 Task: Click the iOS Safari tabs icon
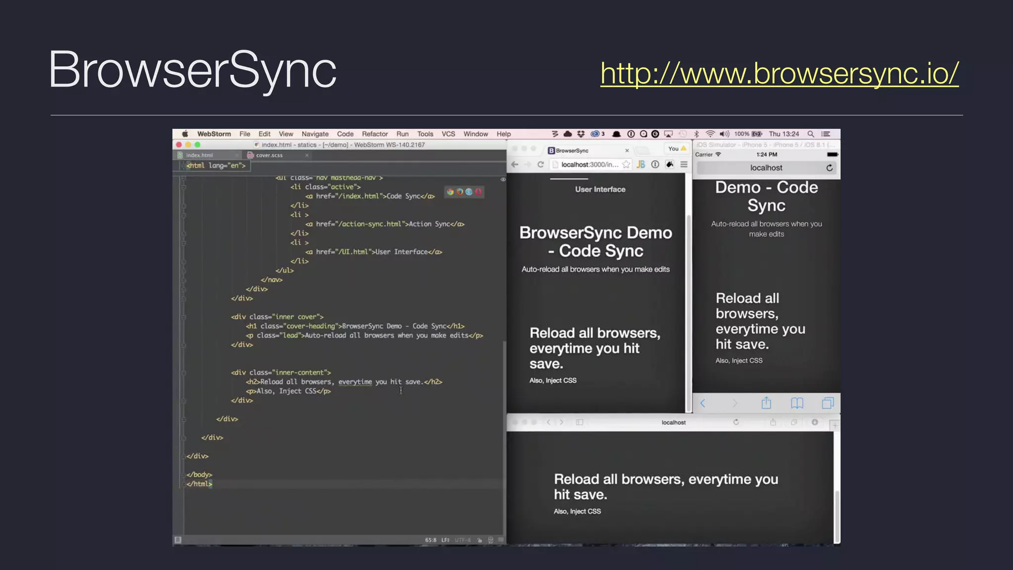click(x=828, y=403)
